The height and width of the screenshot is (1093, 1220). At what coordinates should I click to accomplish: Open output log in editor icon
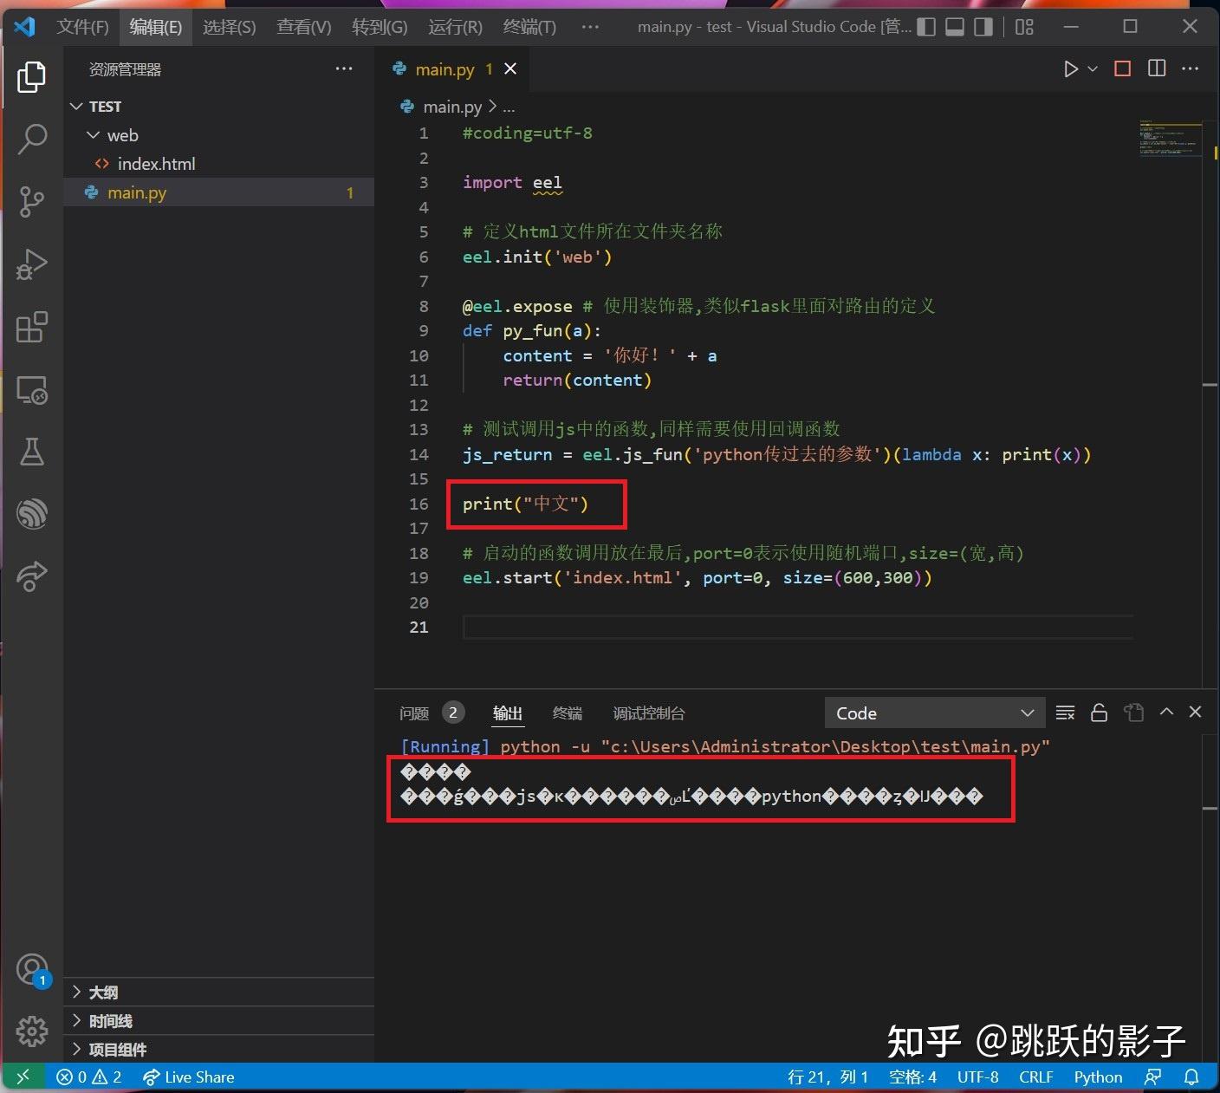tap(1133, 713)
